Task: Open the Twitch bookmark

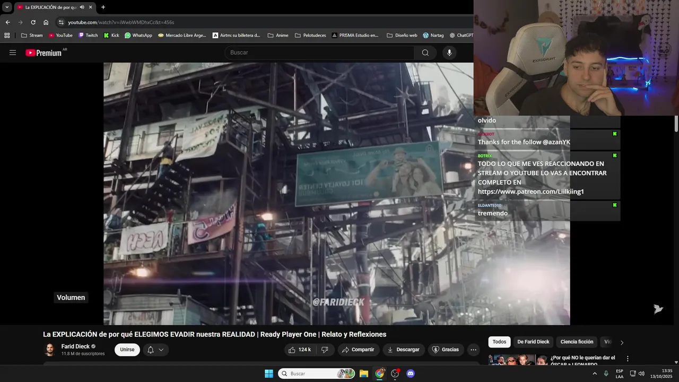Action: pos(88,36)
